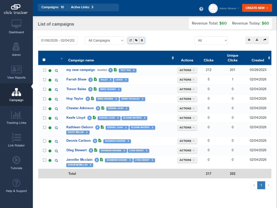Click the magnifier icon for my new campaign
The image size is (277, 208).
click(x=56, y=71)
